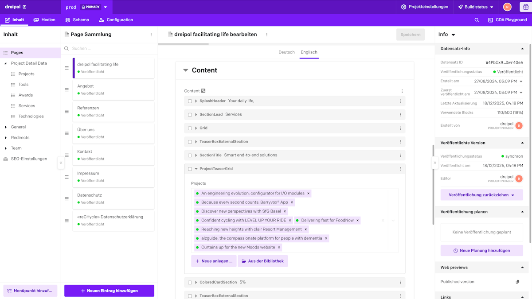Viewport: 532px width, 299px height.
Task: Click the user avatar in the top bar
Action: click(507, 7)
